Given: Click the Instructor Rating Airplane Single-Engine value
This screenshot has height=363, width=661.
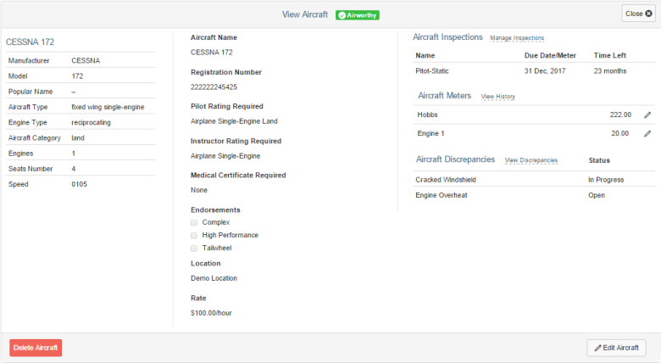Looking at the screenshot, I should [x=225, y=156].
